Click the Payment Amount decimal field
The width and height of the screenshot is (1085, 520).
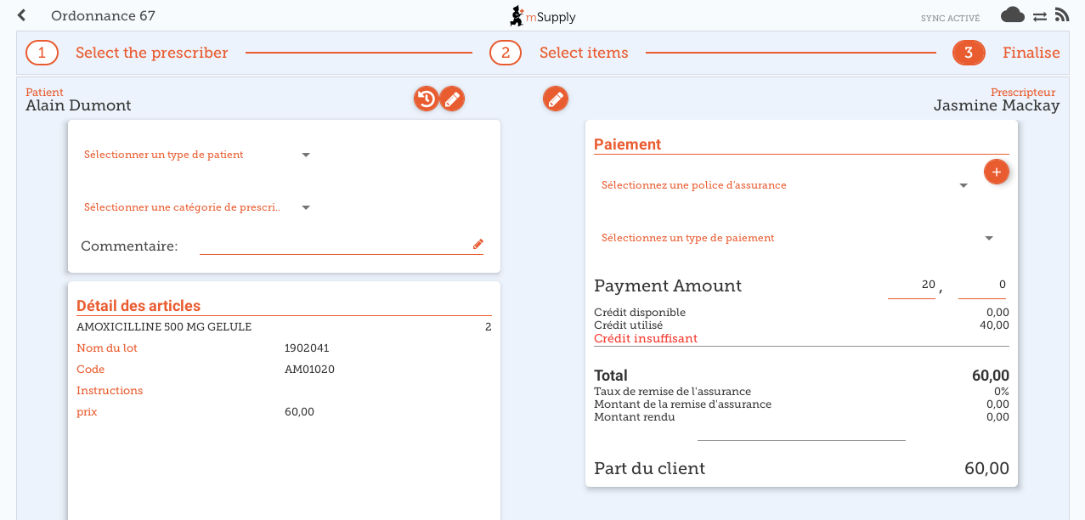point(982,285)
